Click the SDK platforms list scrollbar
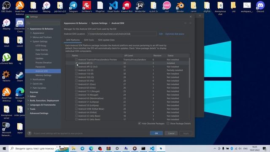The image size is (270, 152). [189, 78]
